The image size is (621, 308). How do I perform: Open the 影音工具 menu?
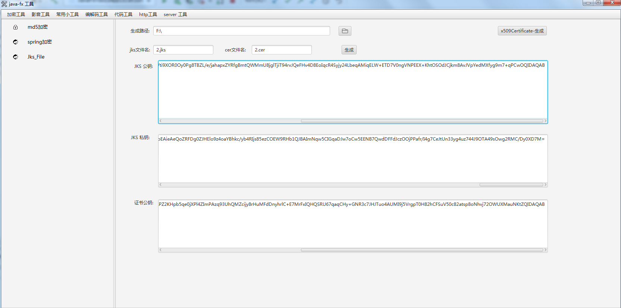(x=40, y=15)
